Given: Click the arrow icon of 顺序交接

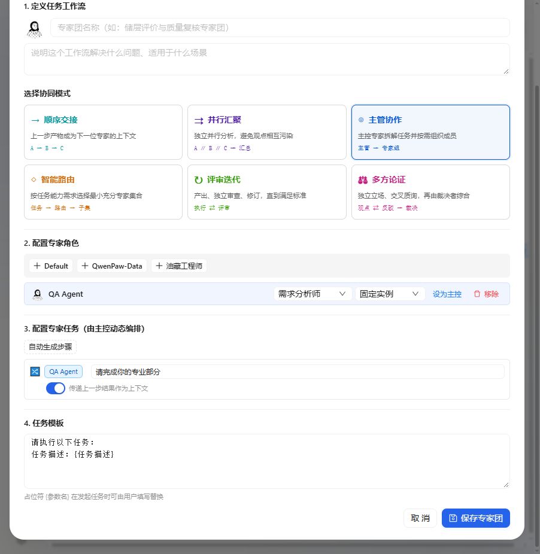Looking at the screenshot, I should click(x=35, y=120).
